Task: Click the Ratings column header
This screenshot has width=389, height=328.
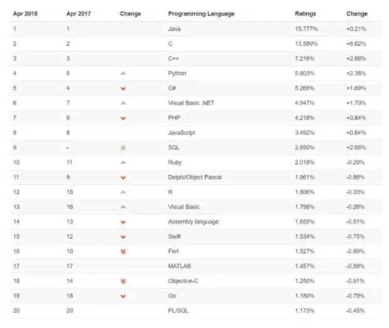Action: (x=306, y=13)
